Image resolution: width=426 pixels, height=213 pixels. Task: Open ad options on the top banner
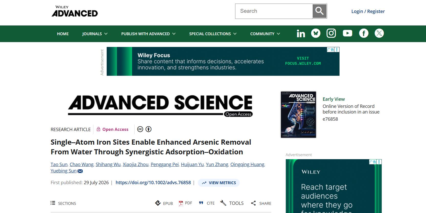(x=337, y=49)
